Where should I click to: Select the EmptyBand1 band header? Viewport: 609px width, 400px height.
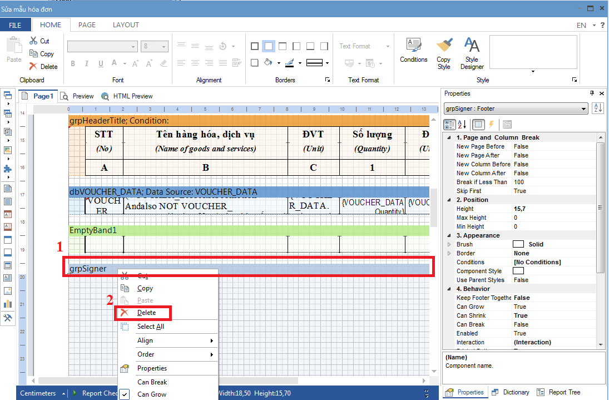(x=249, y=230)
